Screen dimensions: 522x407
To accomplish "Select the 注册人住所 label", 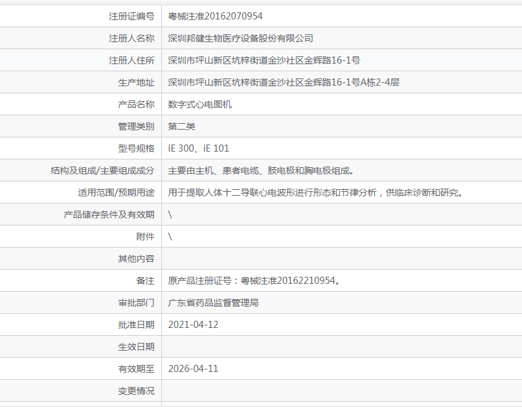I will pyautogui.click(x=131, y=60).
